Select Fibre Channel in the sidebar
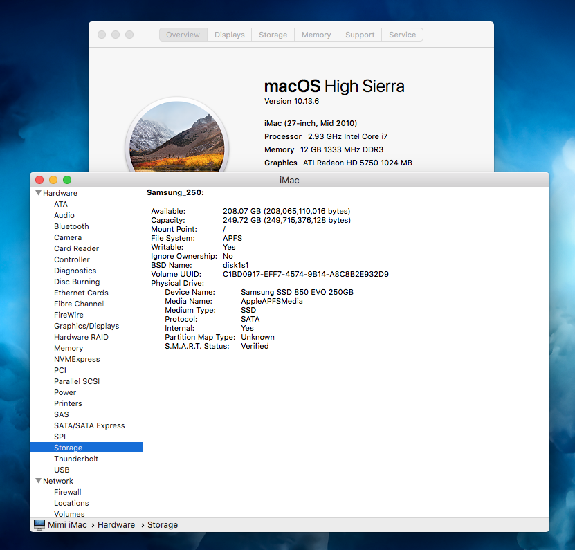 79,304
